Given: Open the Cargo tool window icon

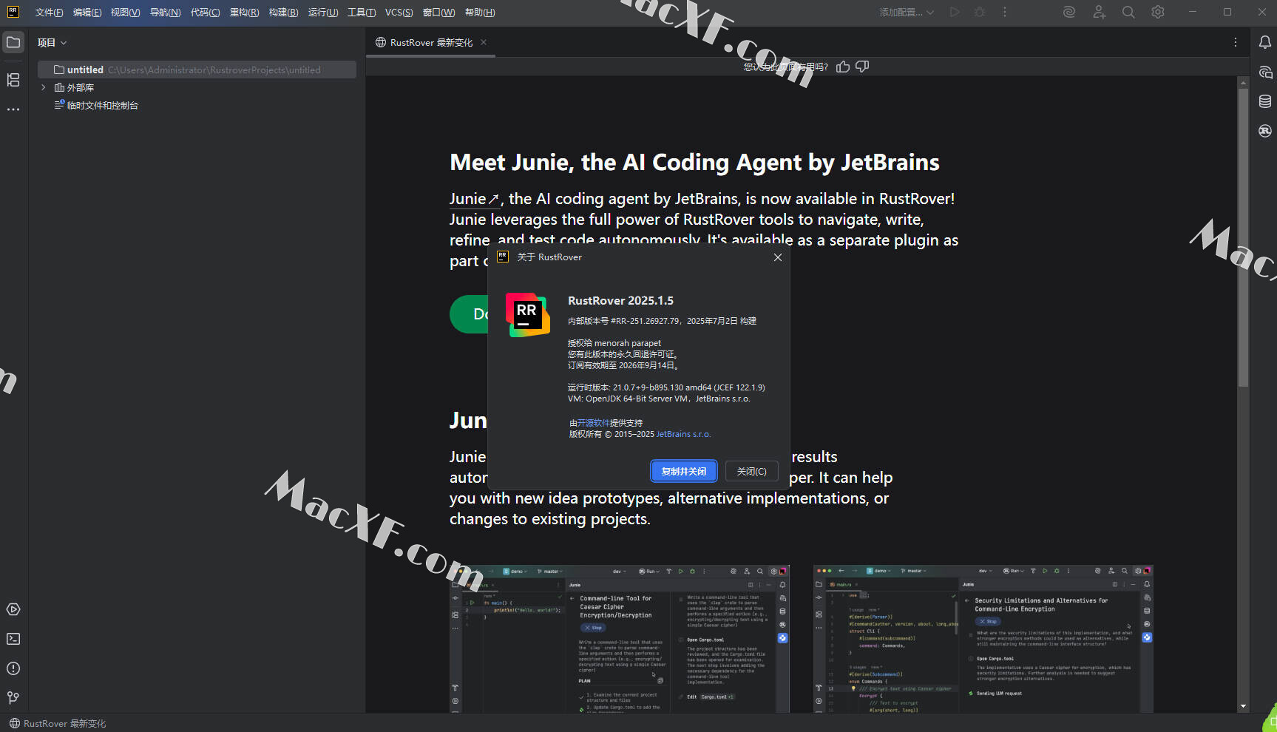Looking at the screenshot, I should (1265, 131).
